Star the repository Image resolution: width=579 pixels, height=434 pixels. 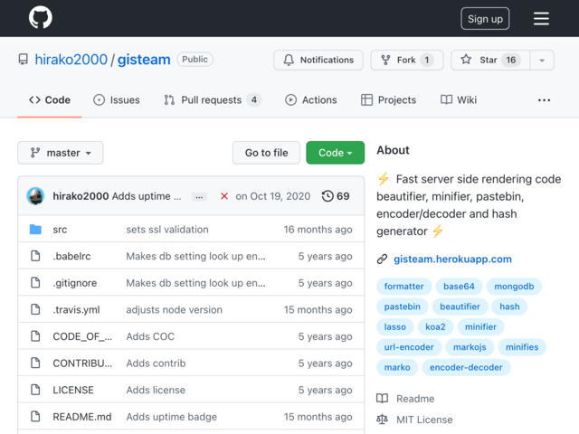490,60
